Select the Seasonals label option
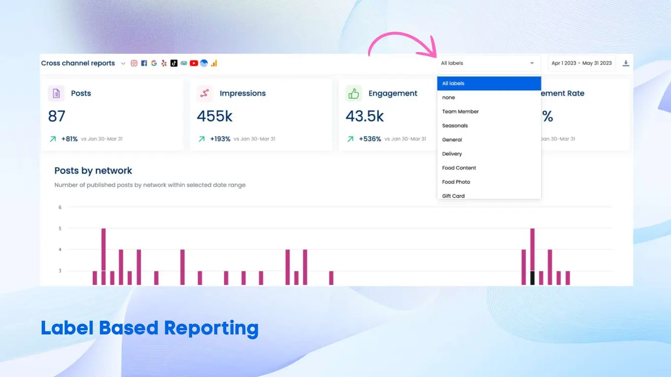Screen dimensions: 671x377 coord(454,126)
